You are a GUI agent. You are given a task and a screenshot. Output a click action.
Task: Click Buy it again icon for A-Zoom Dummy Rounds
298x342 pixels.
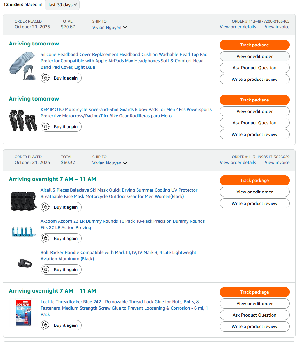point(46,238)
